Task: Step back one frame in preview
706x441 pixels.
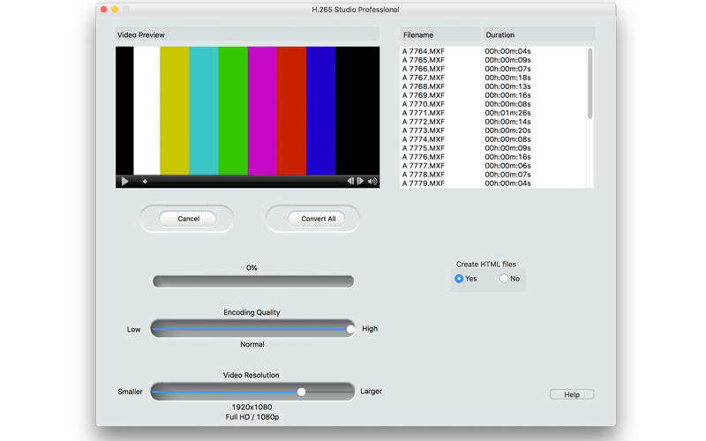Action: (x=350, y=181)
